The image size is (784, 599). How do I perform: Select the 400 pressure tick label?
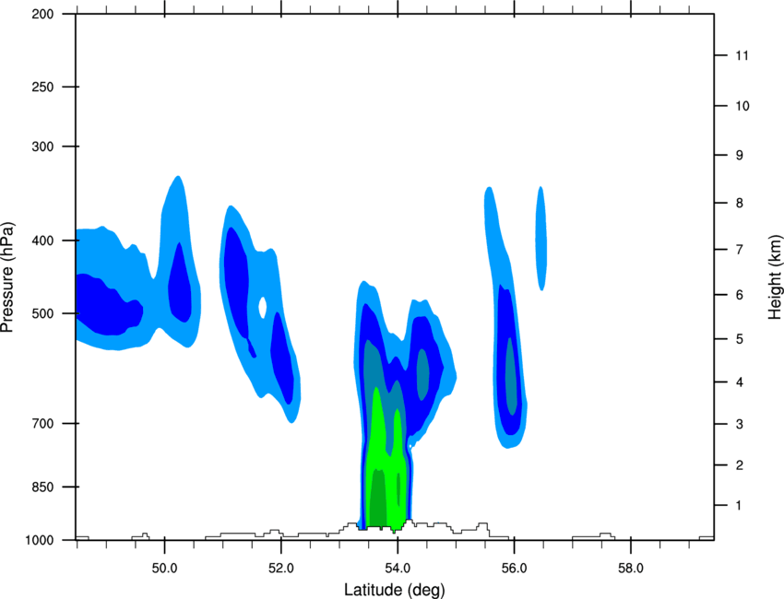pyautogui.click(x=42, y=241)
